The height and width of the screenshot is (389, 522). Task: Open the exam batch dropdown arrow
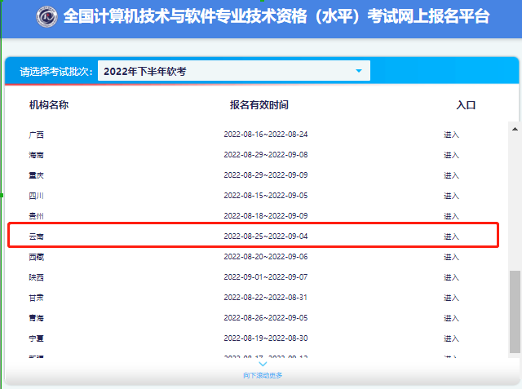(358, 72)
